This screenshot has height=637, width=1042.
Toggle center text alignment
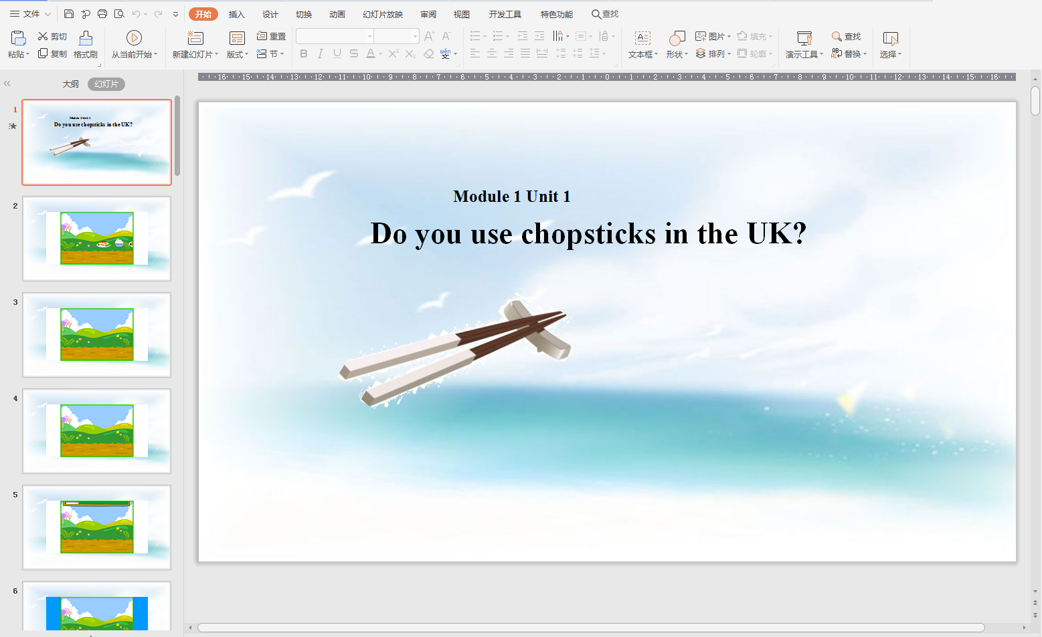click(492, 53)
